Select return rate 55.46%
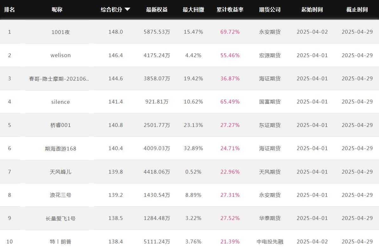This screenshot has height=252, width=379. coord(230,55)
